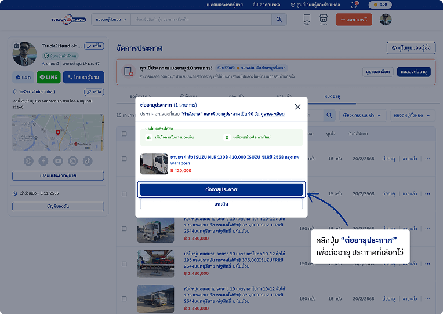Image resolution: width=443 pixels, height=315 pixels.
Task: Click the website globe icon below map
Action: pos(29,160)
